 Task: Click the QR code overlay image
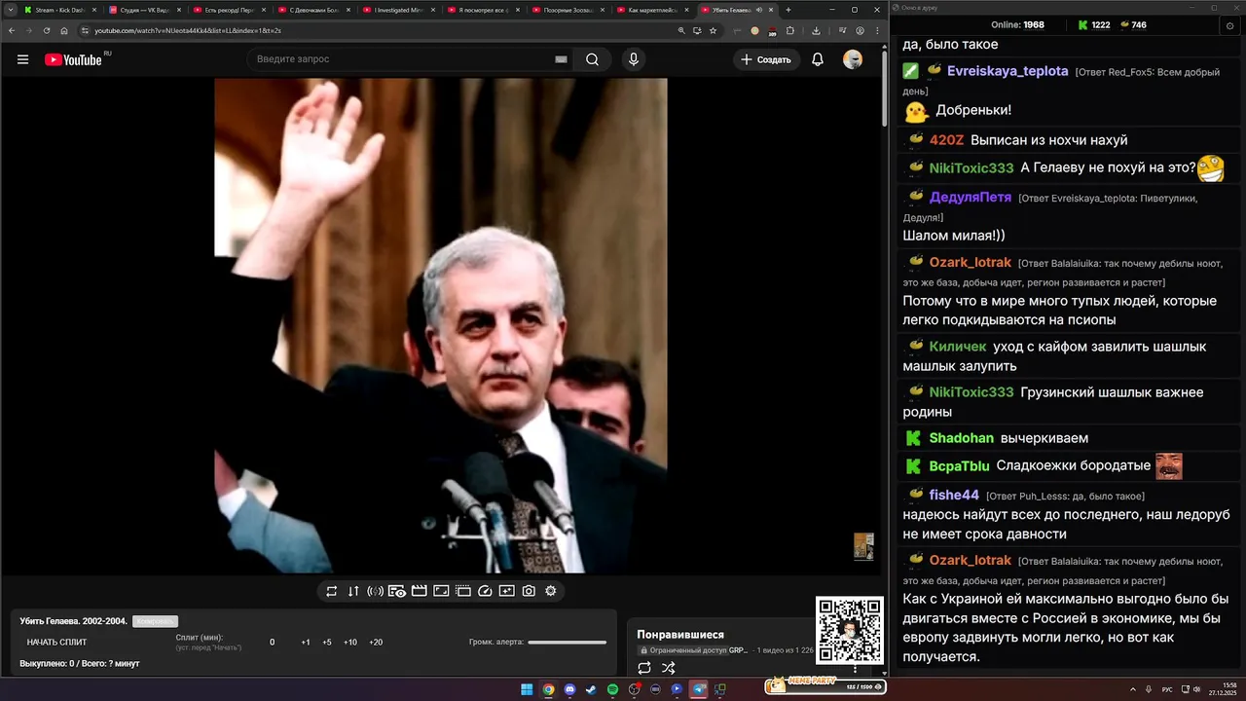click(x=850, y=630)
